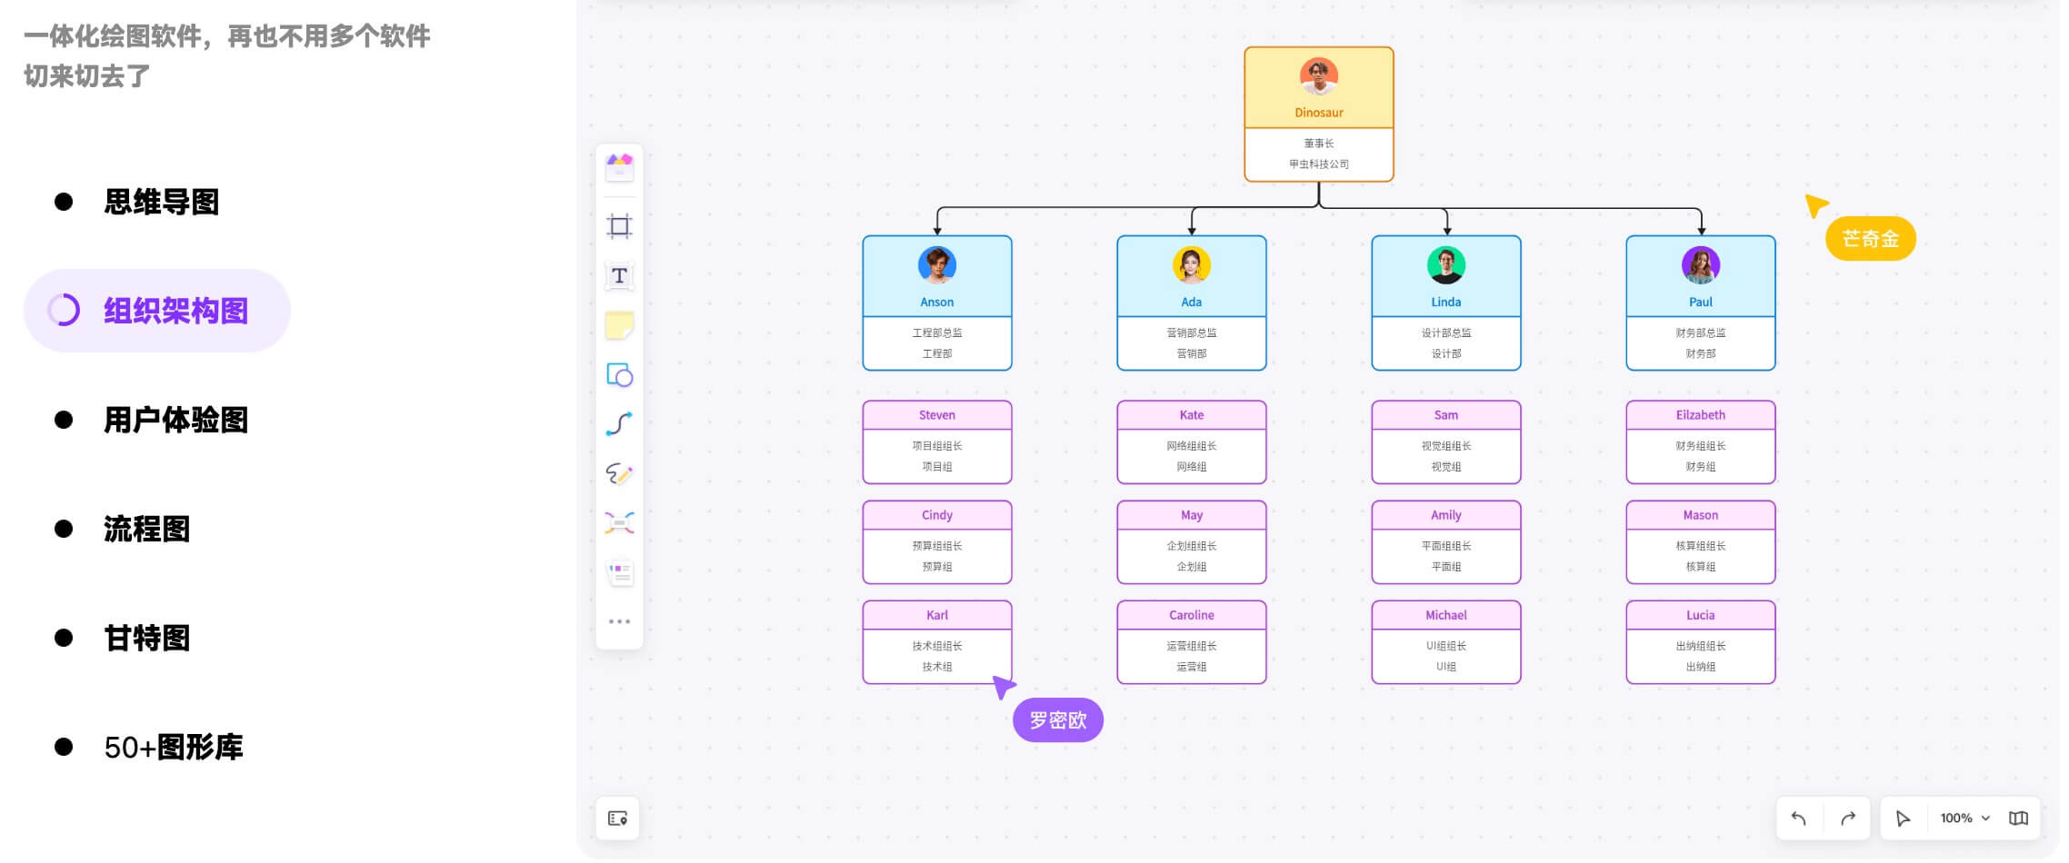2069x863 pixels.
Task: Select the Michael card header
Action: pos(1446,615)
